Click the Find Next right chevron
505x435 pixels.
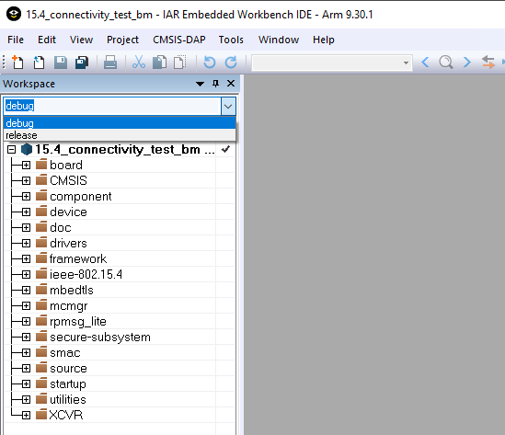[466, 62]
